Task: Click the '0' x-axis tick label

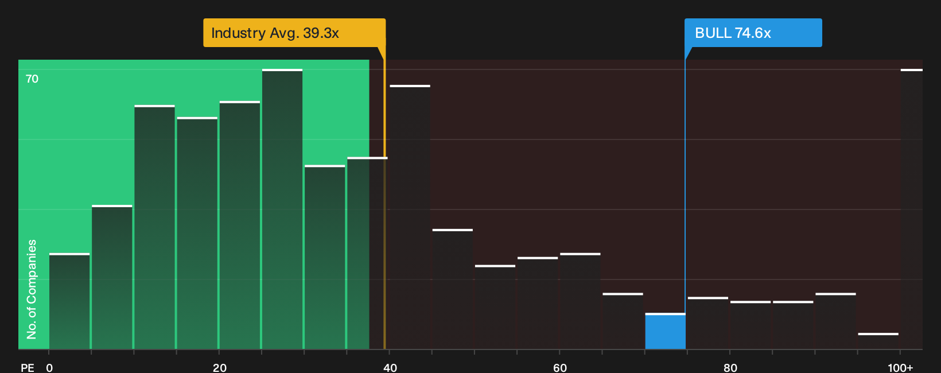Action: coord(49,368)
